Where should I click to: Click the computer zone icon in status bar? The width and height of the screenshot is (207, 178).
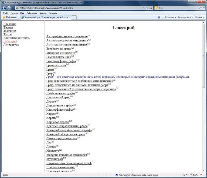point(117,175)
